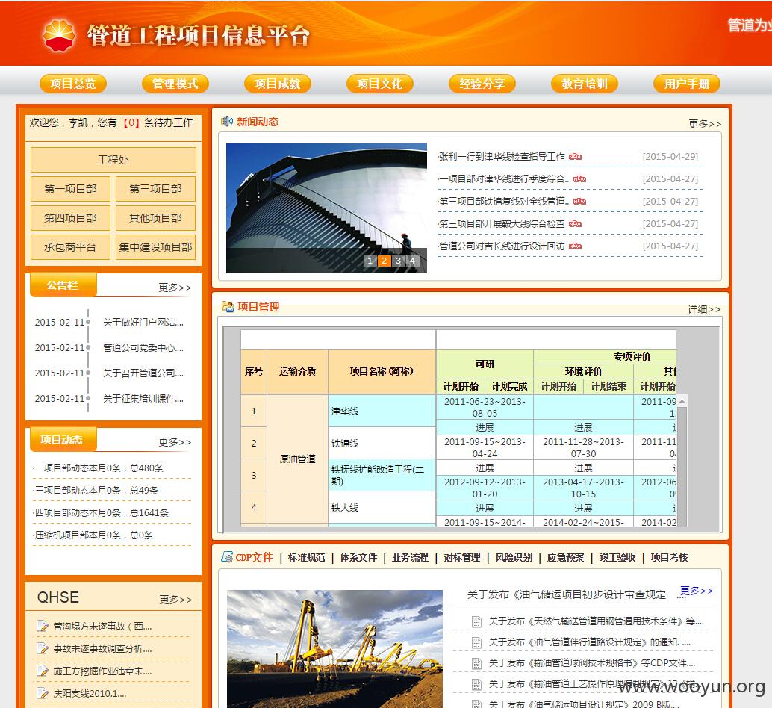Image resolution: width=772 pixels, height=708 pixels.
Task: Open 四项目部动态本月0条 entry
Action: [101, 512]
